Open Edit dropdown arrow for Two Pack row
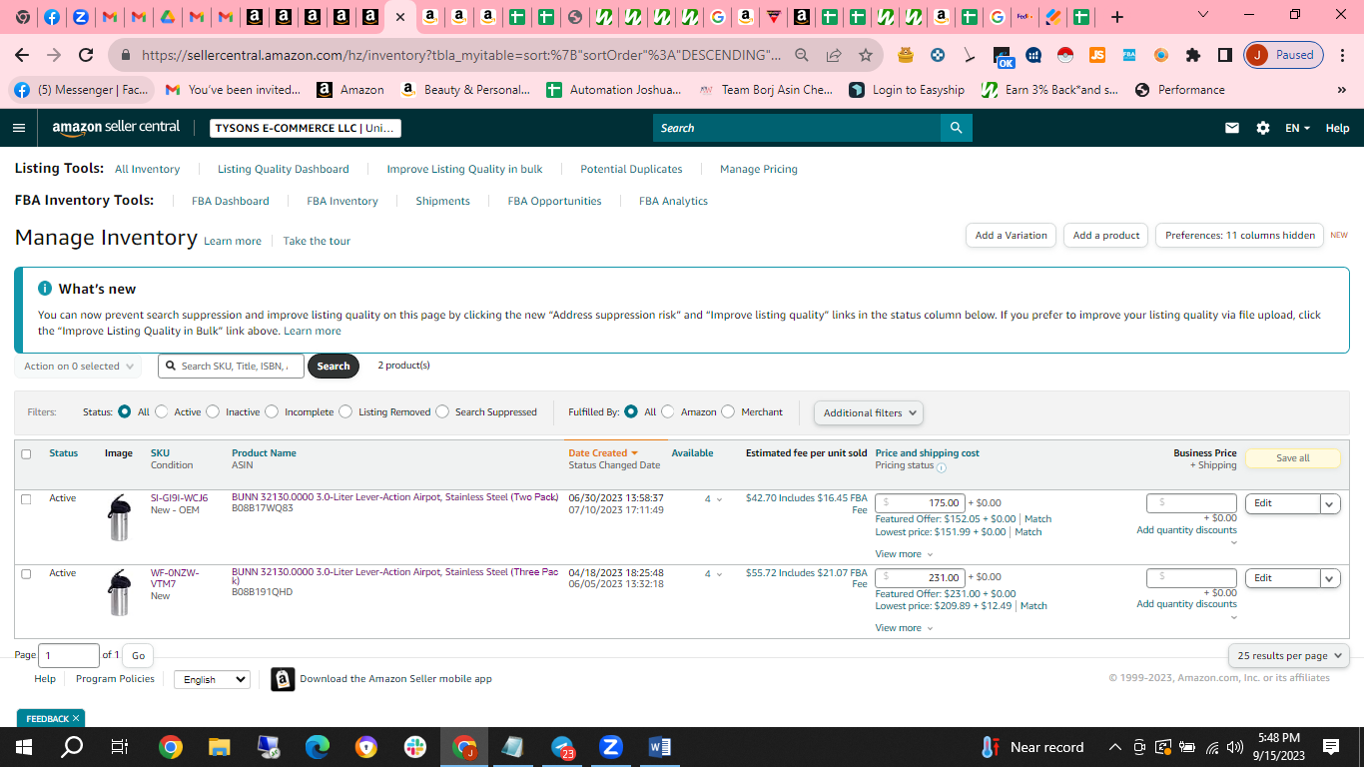 1330,504
